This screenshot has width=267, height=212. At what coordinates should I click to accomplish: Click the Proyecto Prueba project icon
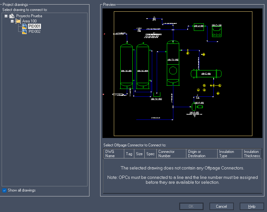pos(12,16)
